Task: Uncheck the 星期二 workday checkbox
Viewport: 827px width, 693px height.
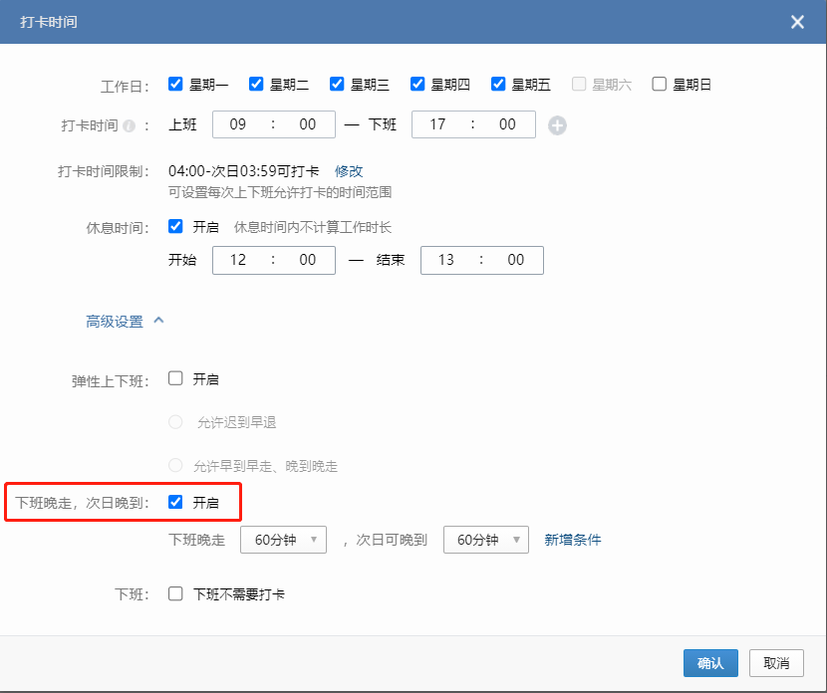Action: 256,84
